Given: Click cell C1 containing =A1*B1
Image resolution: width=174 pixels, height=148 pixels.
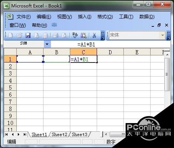Looking at the screenshot, I should tap(83, 59).
